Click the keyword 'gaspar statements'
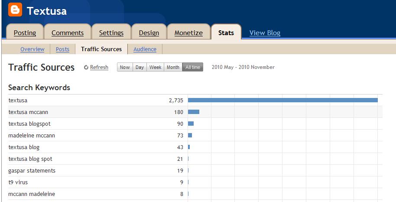396x202 pixels. [x=32, y=171]
